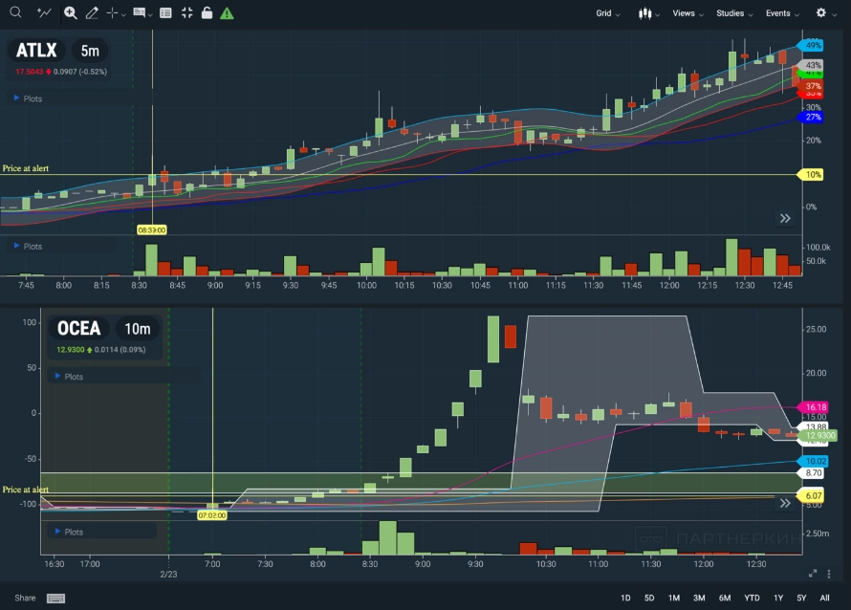
Task: Select the 10% yellow price-at-alert label
Action: [810, 174]
